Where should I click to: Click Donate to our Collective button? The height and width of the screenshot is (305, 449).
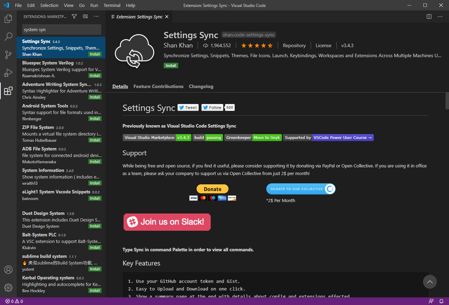[x=301, y=189]
